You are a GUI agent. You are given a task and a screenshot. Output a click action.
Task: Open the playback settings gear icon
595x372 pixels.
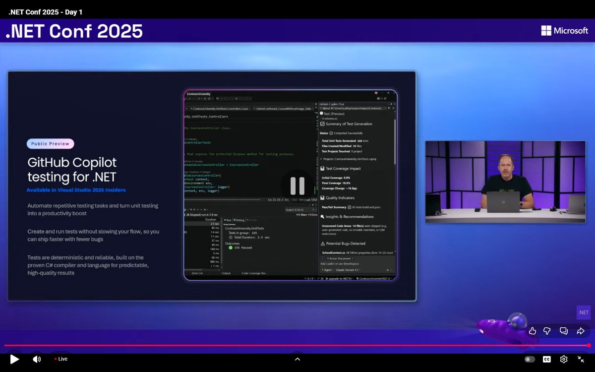(x=563, y=359)
